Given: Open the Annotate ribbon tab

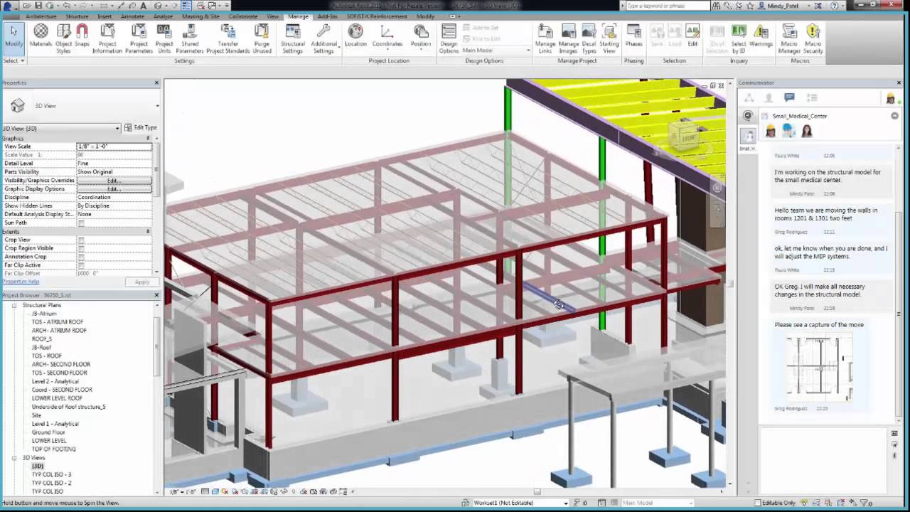Looking at the screenshot, I should click(x=132, y=16).
